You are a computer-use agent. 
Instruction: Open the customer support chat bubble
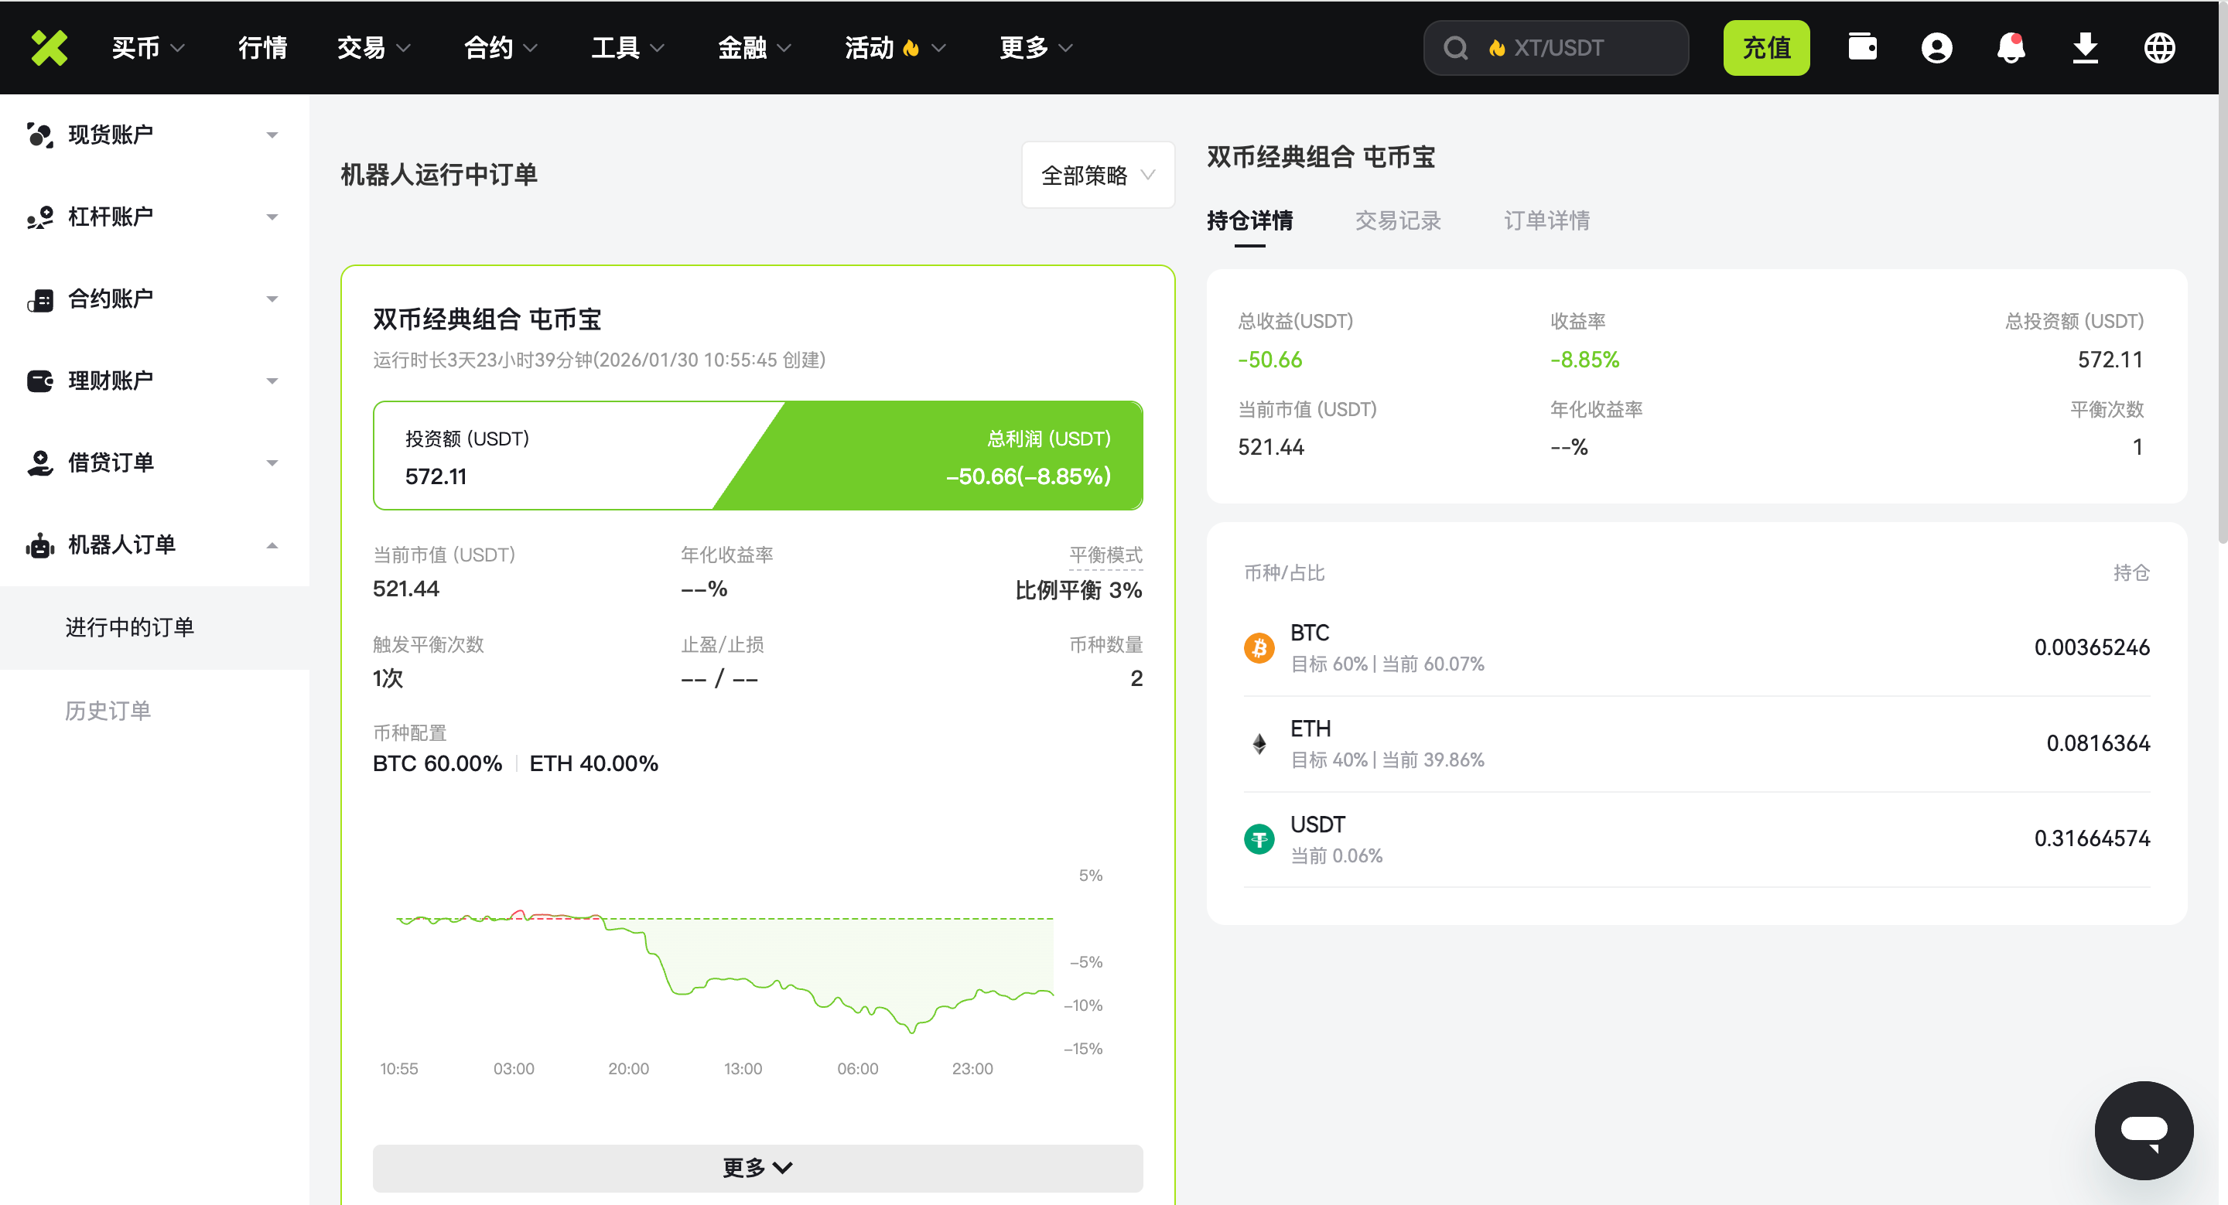2144,1131
